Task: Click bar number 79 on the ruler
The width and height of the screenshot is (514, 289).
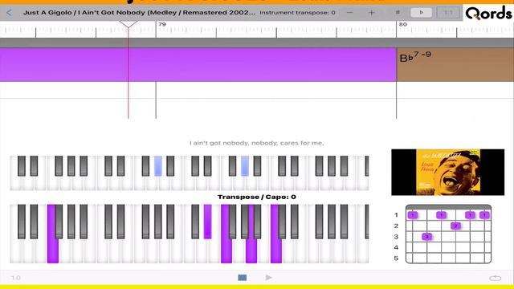Action: tap(162, 24)
